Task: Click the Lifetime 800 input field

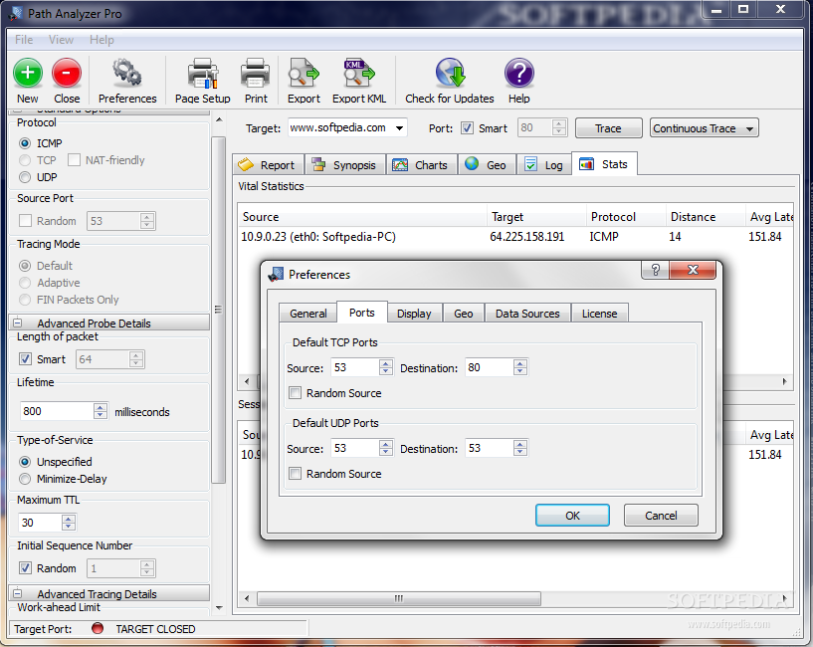Action: coord(57,411)
